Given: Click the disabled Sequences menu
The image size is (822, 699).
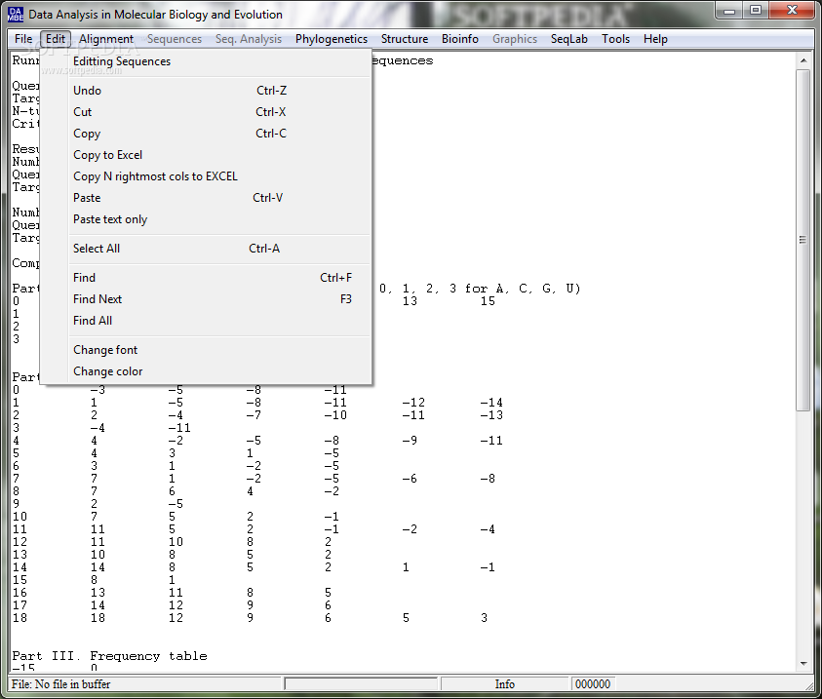Looking at the screenshot, I should [x=174, y=39].
